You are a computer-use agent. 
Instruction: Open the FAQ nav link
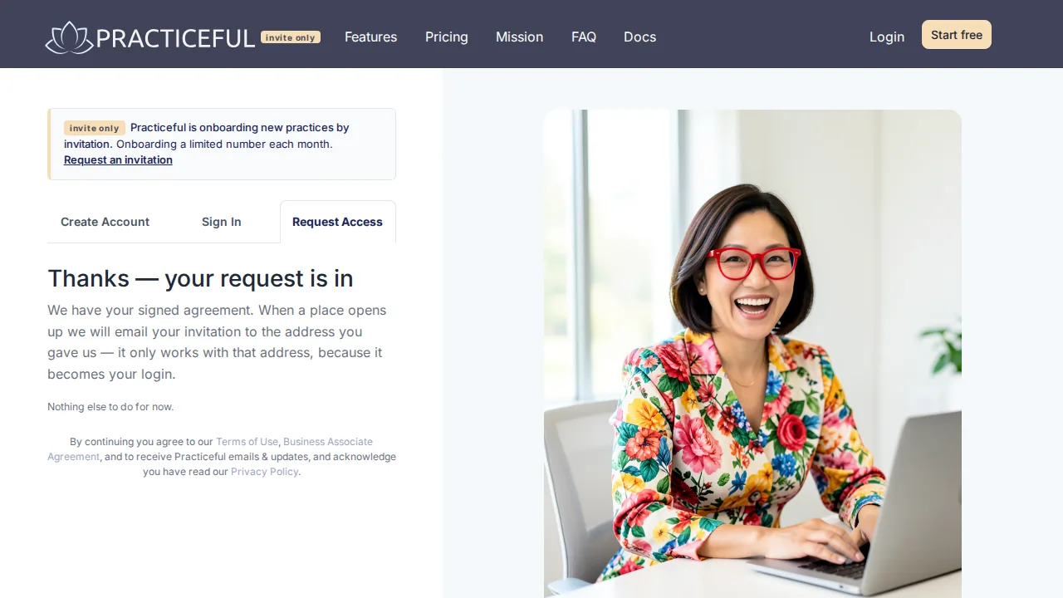coord(584,37)
